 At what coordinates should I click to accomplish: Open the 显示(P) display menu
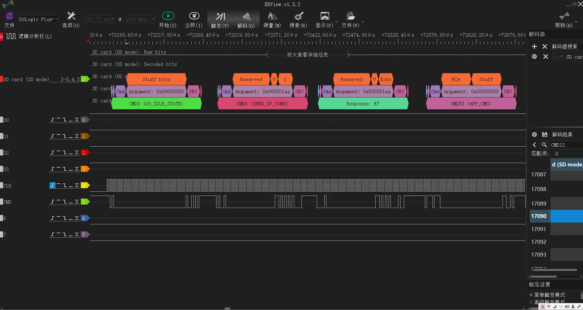coord(325,19)
